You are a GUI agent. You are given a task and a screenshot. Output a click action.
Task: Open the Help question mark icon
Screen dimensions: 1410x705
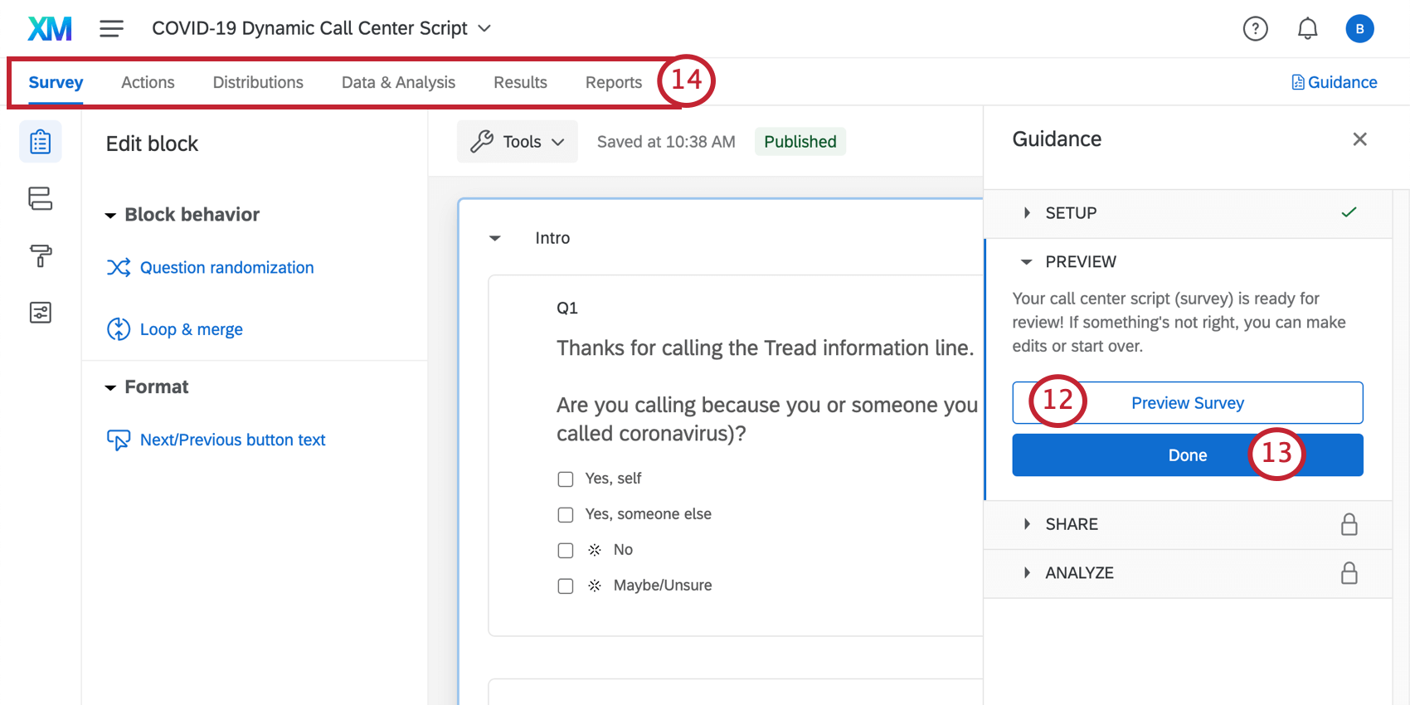1255,29
